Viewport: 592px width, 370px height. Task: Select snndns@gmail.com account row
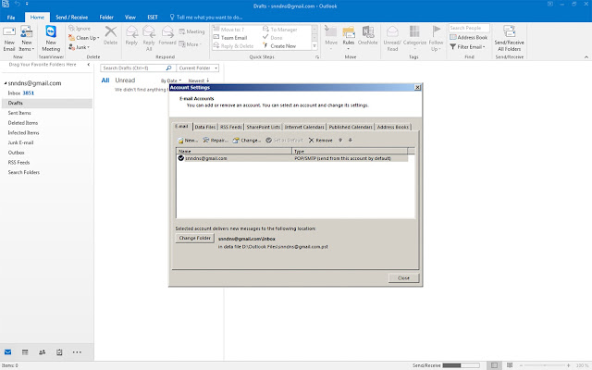(x=292, y=158)
